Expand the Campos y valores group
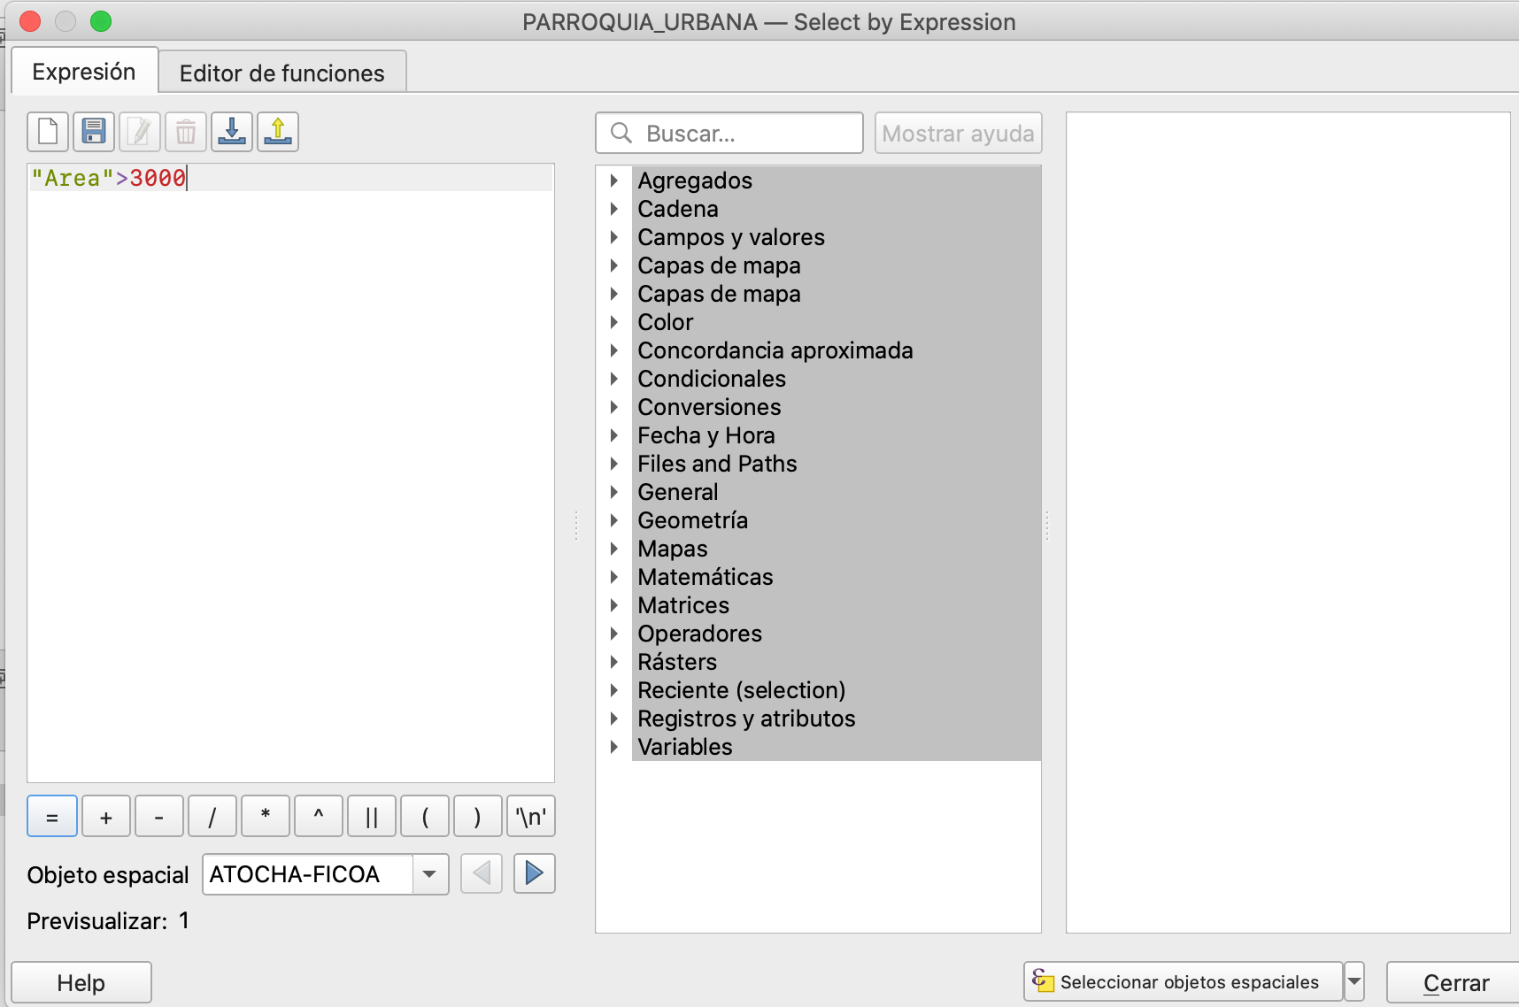Image resolution: width=1519 pixels, height=1007 pixels. point(614,237)
